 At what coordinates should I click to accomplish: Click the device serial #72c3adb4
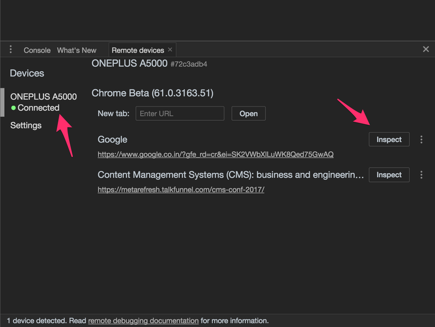click(x=189, y=64)
